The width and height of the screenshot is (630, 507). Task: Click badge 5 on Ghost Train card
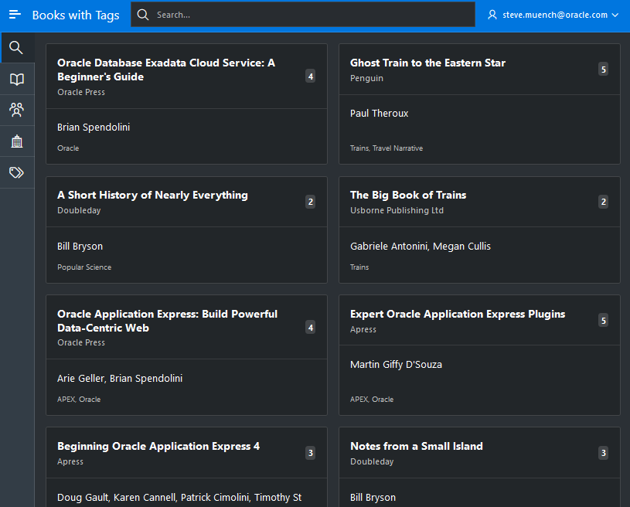[603, 69]
